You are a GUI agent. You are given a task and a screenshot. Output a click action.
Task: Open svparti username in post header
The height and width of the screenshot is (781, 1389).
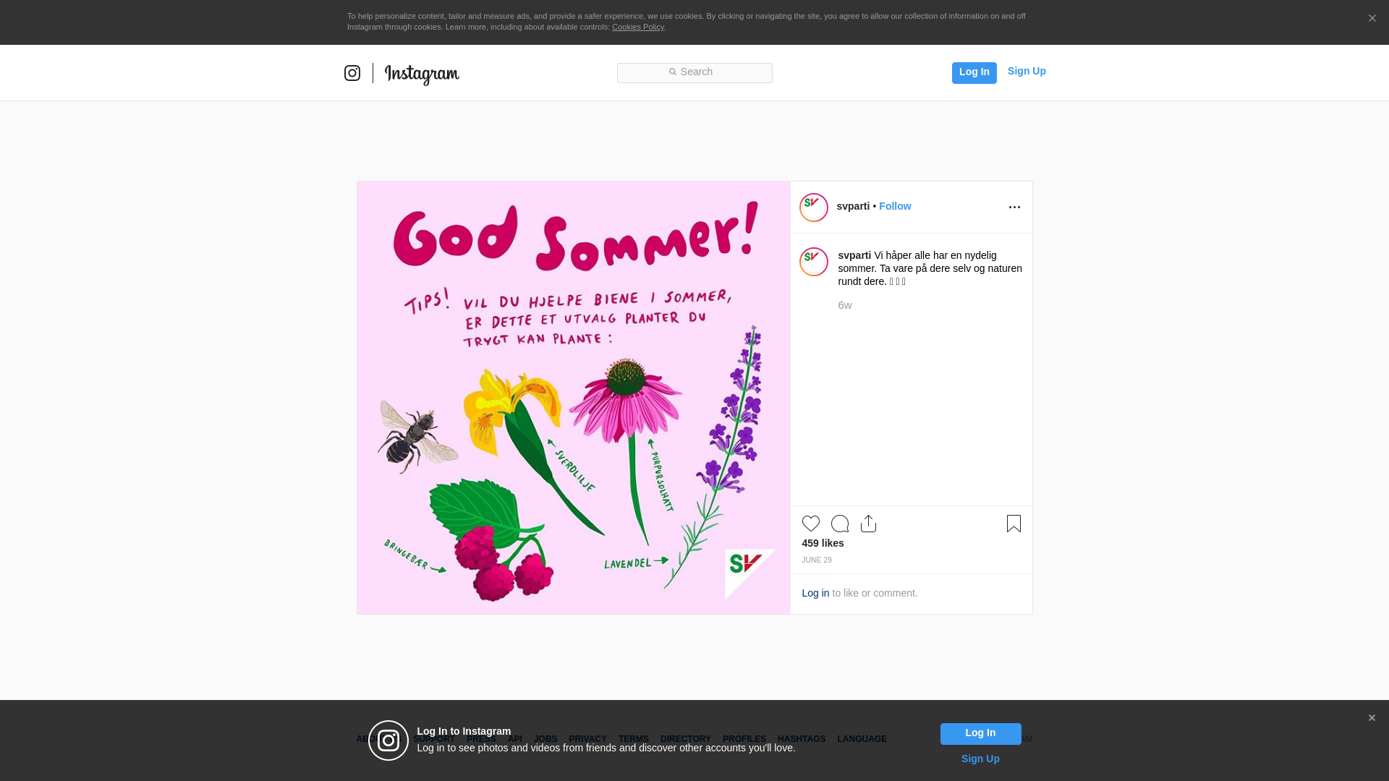coord(853,206)
